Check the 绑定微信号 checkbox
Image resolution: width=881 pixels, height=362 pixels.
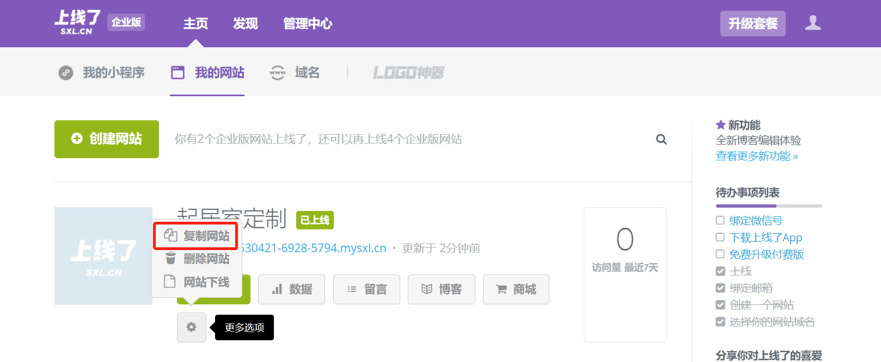coord(720,220)
